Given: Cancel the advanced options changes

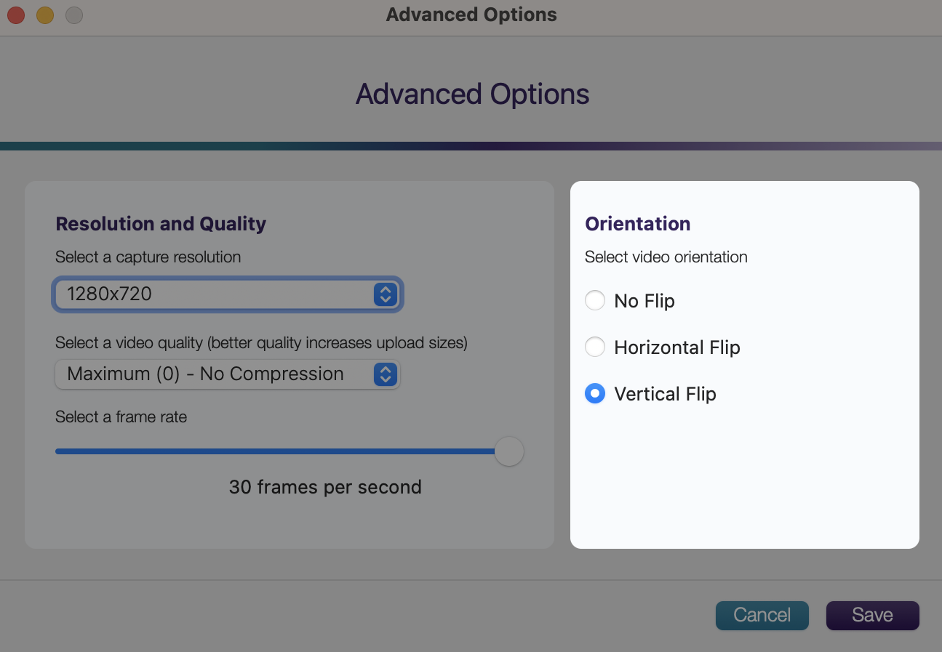Looking at the screenshot, I should coord(762,615).
